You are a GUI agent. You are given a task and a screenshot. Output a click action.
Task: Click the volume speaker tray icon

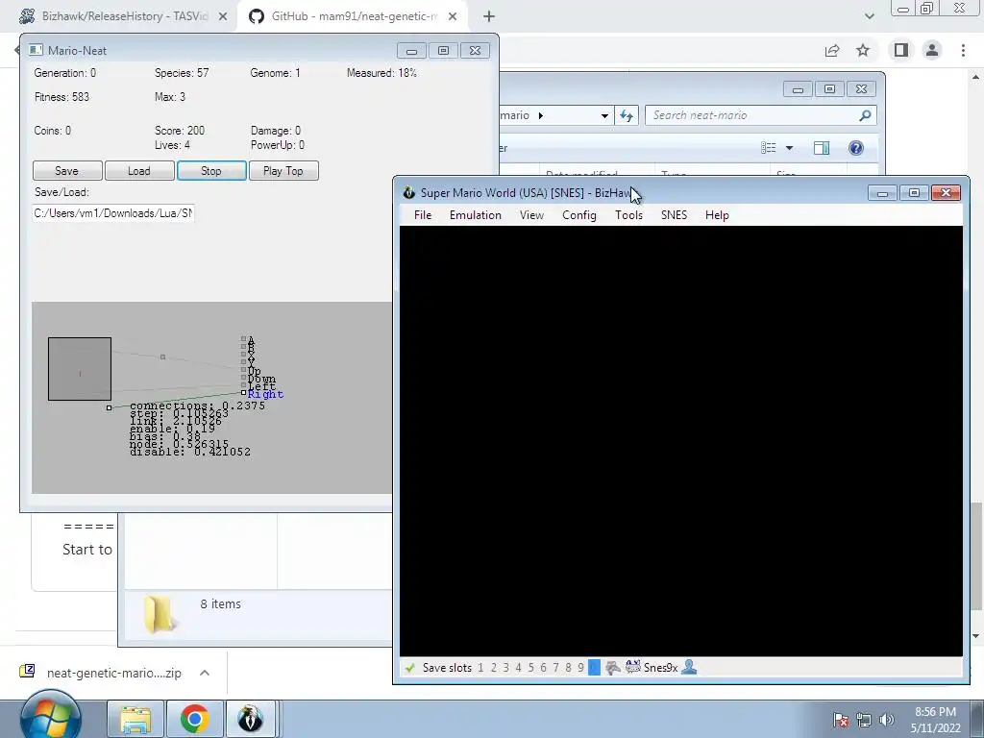coord(887,720)
